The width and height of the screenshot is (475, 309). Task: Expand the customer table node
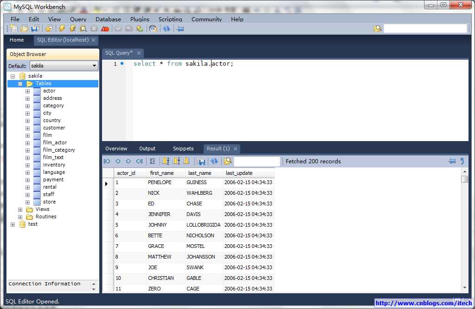[27, 128]
